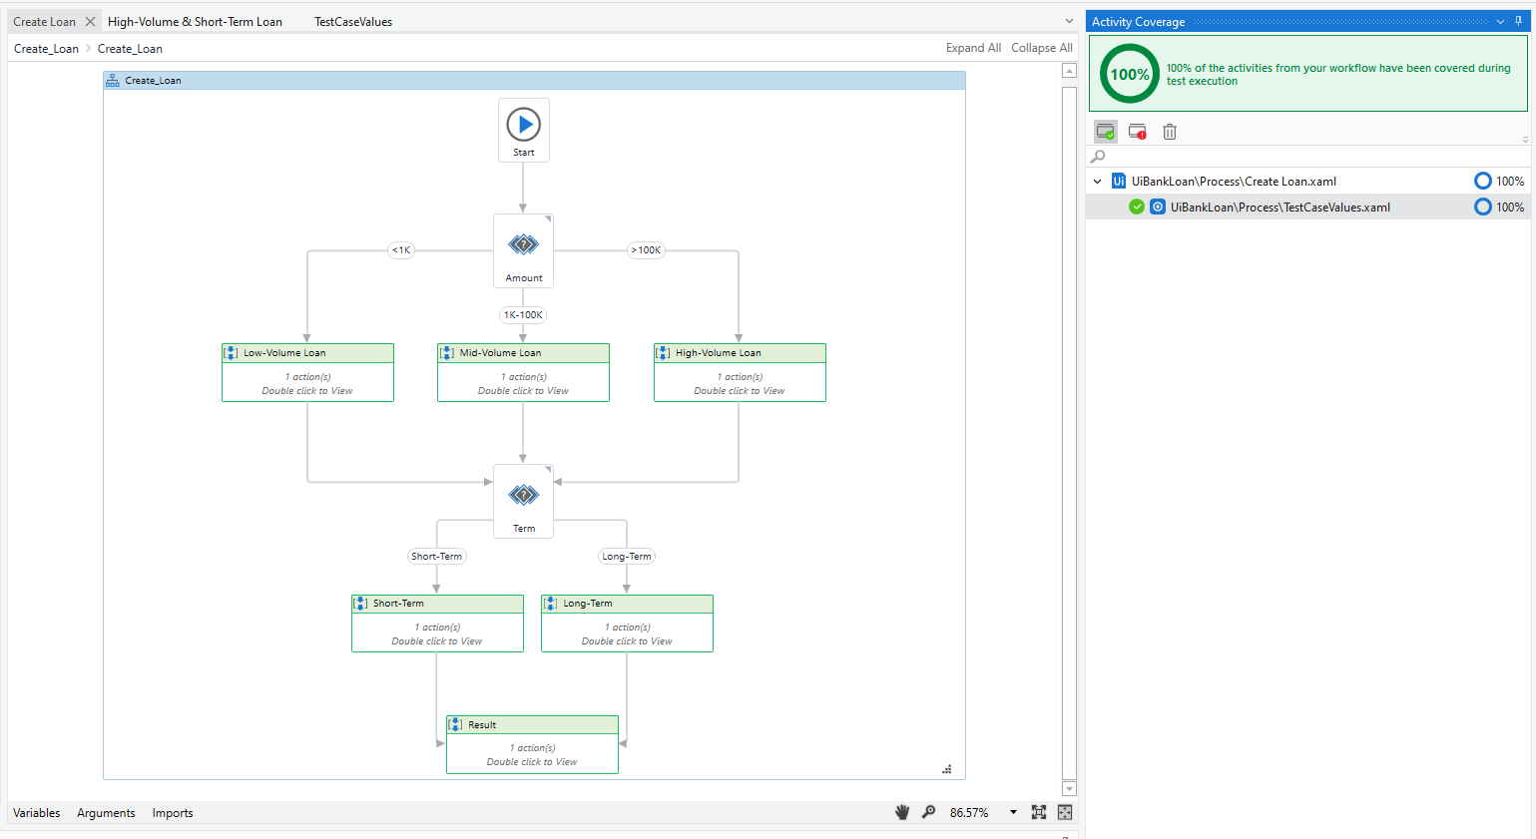Select the >100K connector label

(646, 250)
